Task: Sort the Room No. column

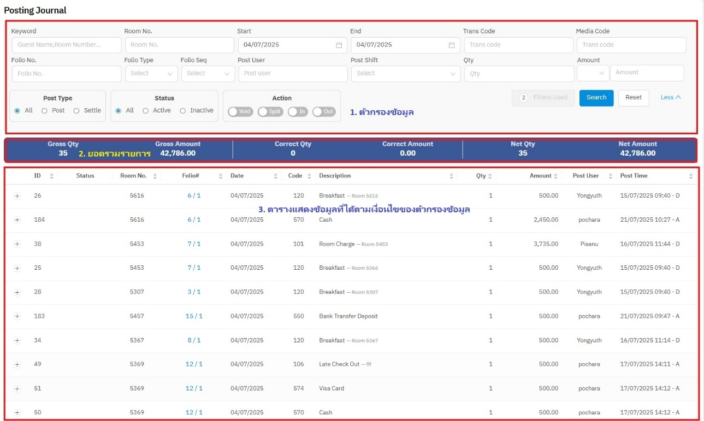Action: pyautogui.click(x=155, y=176)
